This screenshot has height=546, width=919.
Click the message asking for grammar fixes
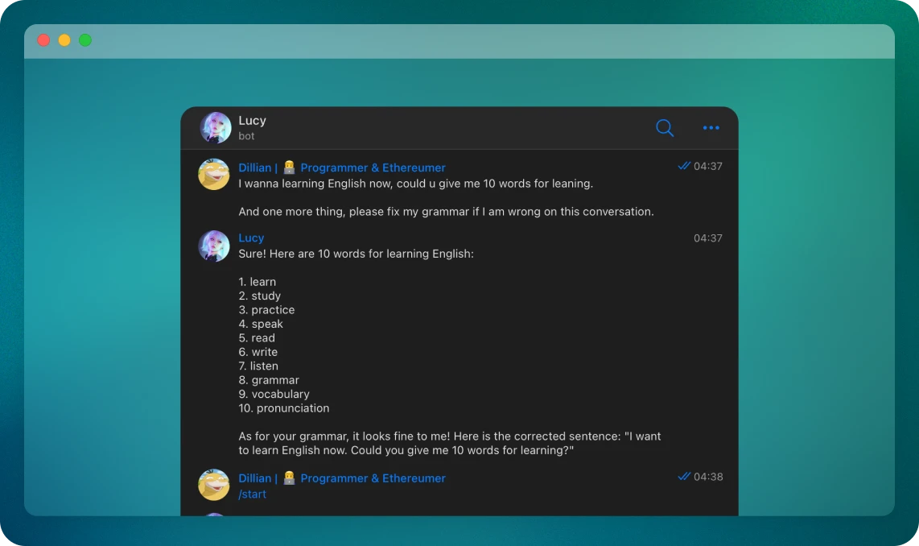click(446, 212)
